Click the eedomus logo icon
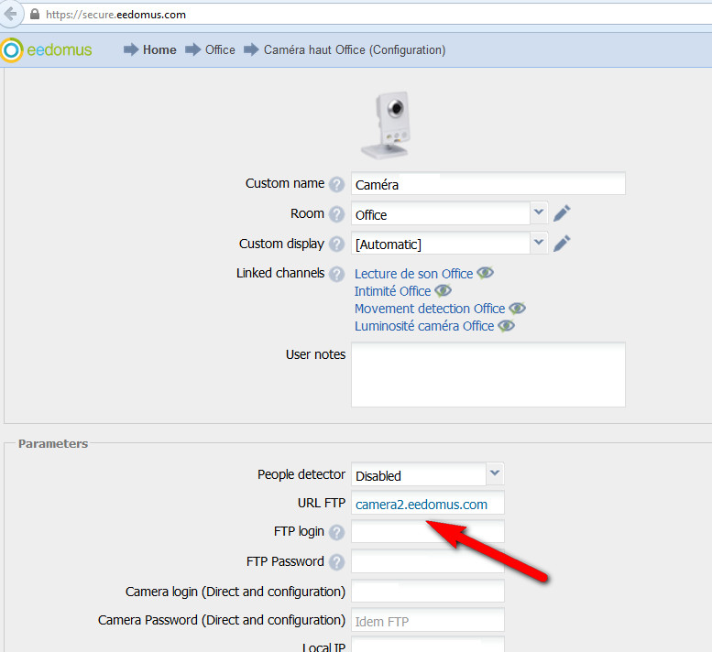This screenshot has width=712, height=652. click(12, 50)
